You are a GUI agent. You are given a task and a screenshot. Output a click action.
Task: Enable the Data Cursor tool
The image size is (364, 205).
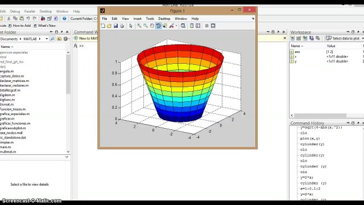click(165, 26)
